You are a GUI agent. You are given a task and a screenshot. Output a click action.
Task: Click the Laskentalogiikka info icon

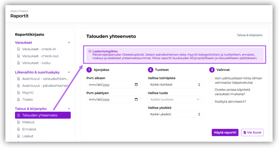[90, 51]
